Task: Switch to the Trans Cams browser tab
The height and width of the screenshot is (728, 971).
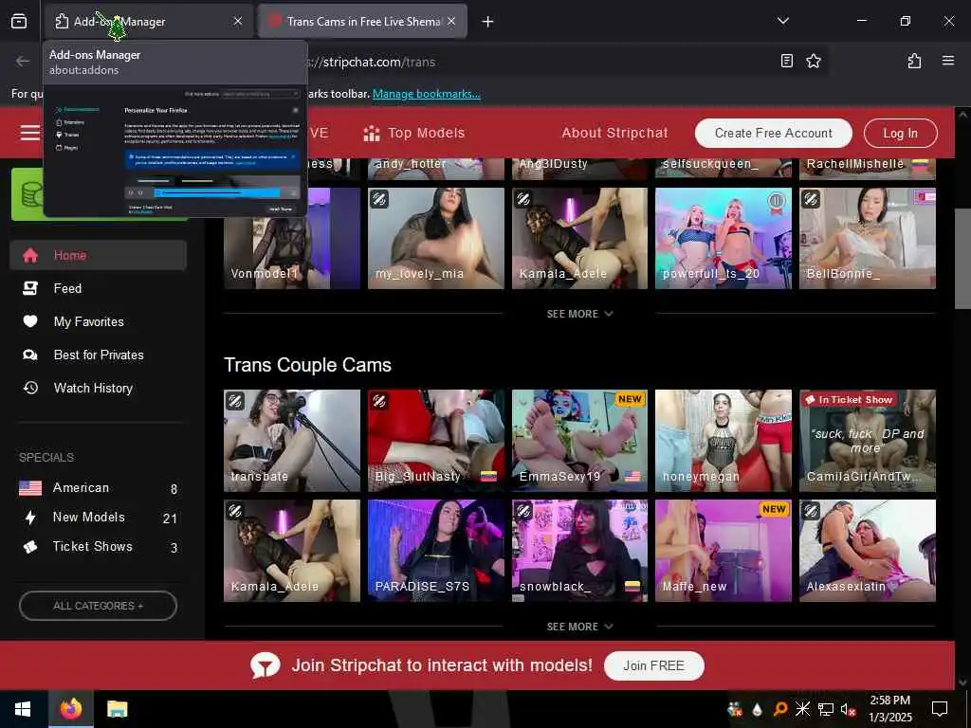Action: pos(362,21)
